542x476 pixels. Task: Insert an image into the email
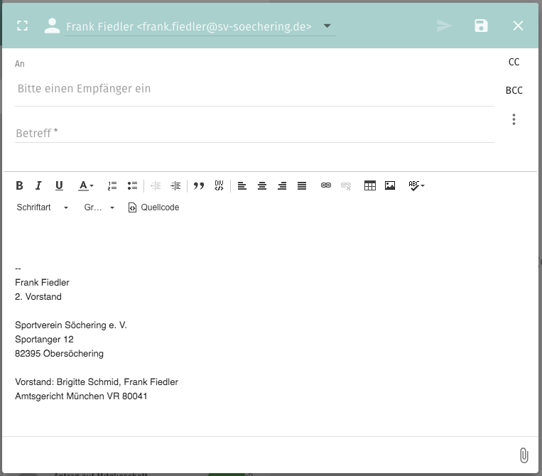pyautogui.click(x=390, y=185)
